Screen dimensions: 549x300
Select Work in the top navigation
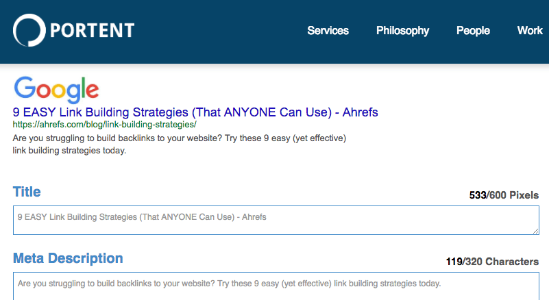pyautogui.click(x=530, y=31)
